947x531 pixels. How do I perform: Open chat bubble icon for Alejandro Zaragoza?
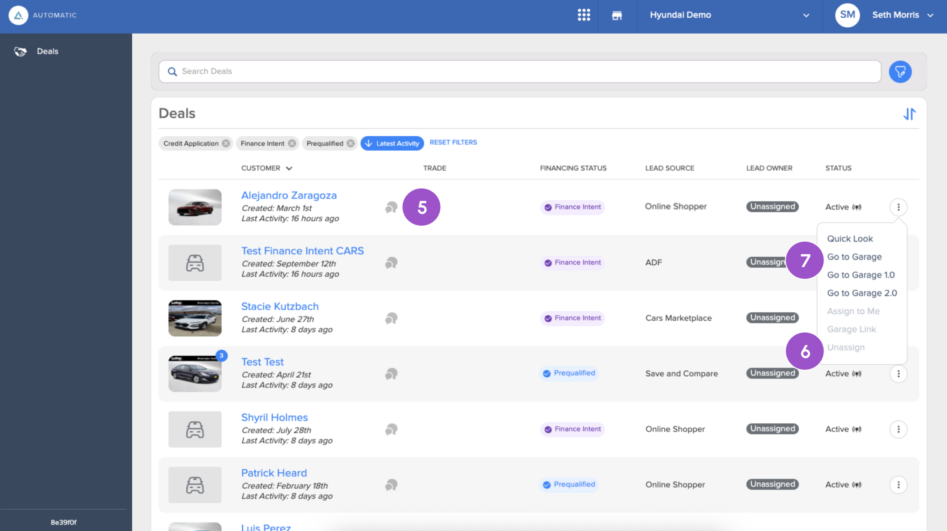pos(391,208)
